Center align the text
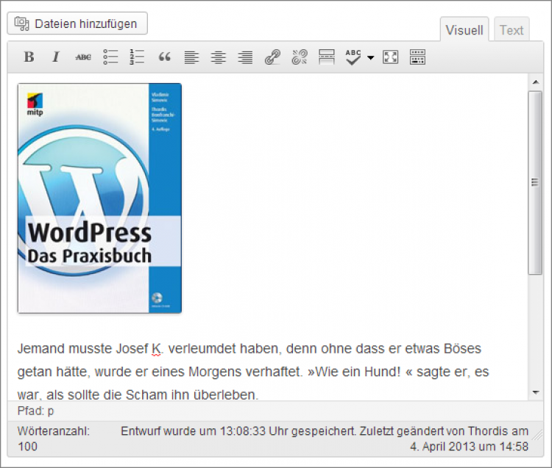The height and width of the screenshot is (468, 552). click(218, 57)
